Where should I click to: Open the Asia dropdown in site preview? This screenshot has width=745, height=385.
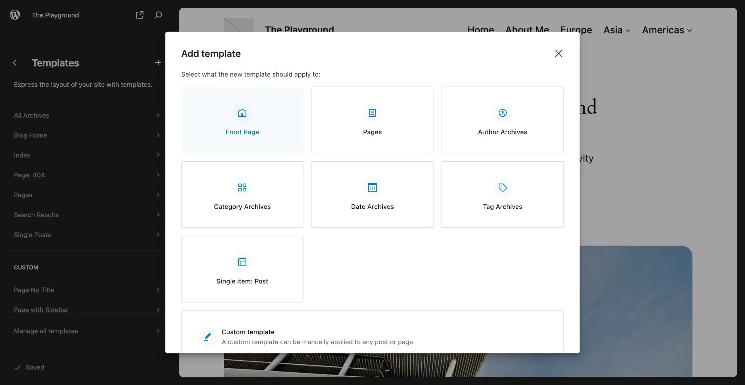coord(617,30)
